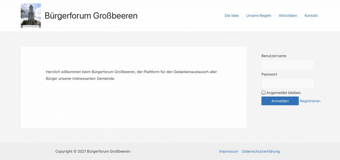Click the Angemeldet bleiben label text
This screenshot has width=340, height=160.
tap(283, 93)
